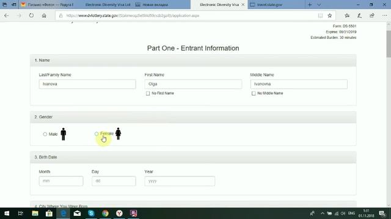Select the Female radio button
The width and height of the screenshot is (391, 219).
point(97,134)
